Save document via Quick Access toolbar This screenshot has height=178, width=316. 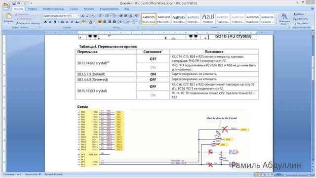(x=14, y=3)
